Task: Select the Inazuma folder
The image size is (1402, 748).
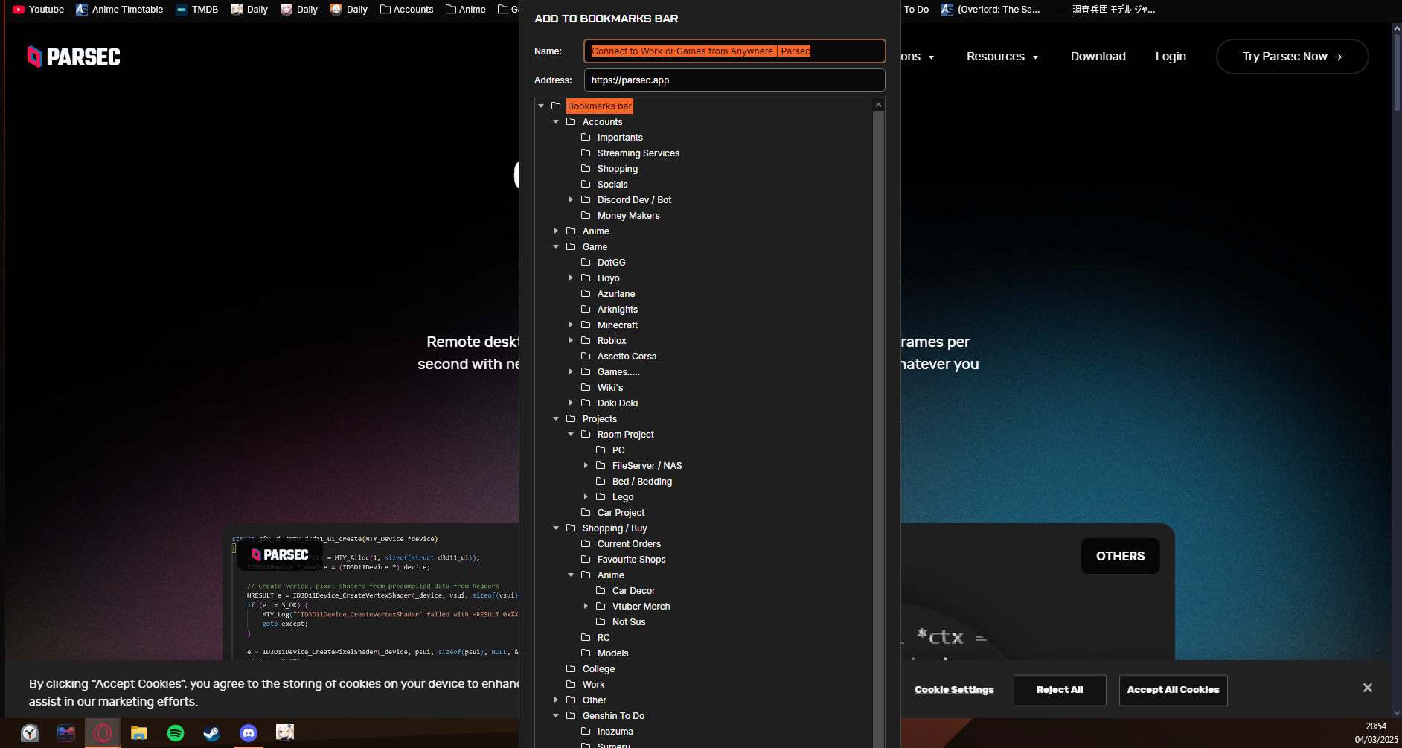Action: tap(615, 732)
